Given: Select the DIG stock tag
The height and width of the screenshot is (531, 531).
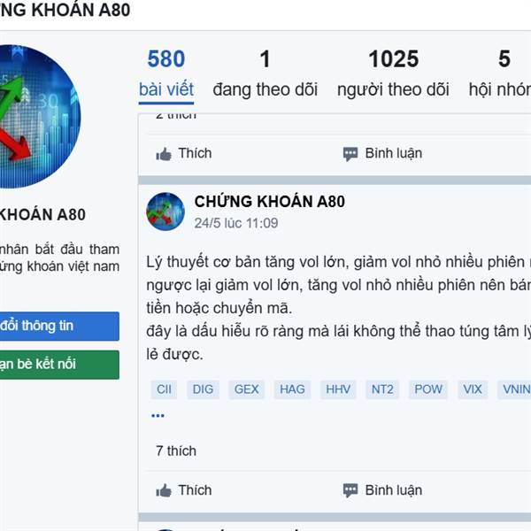Looking at the screenshot, I should 203,389.
